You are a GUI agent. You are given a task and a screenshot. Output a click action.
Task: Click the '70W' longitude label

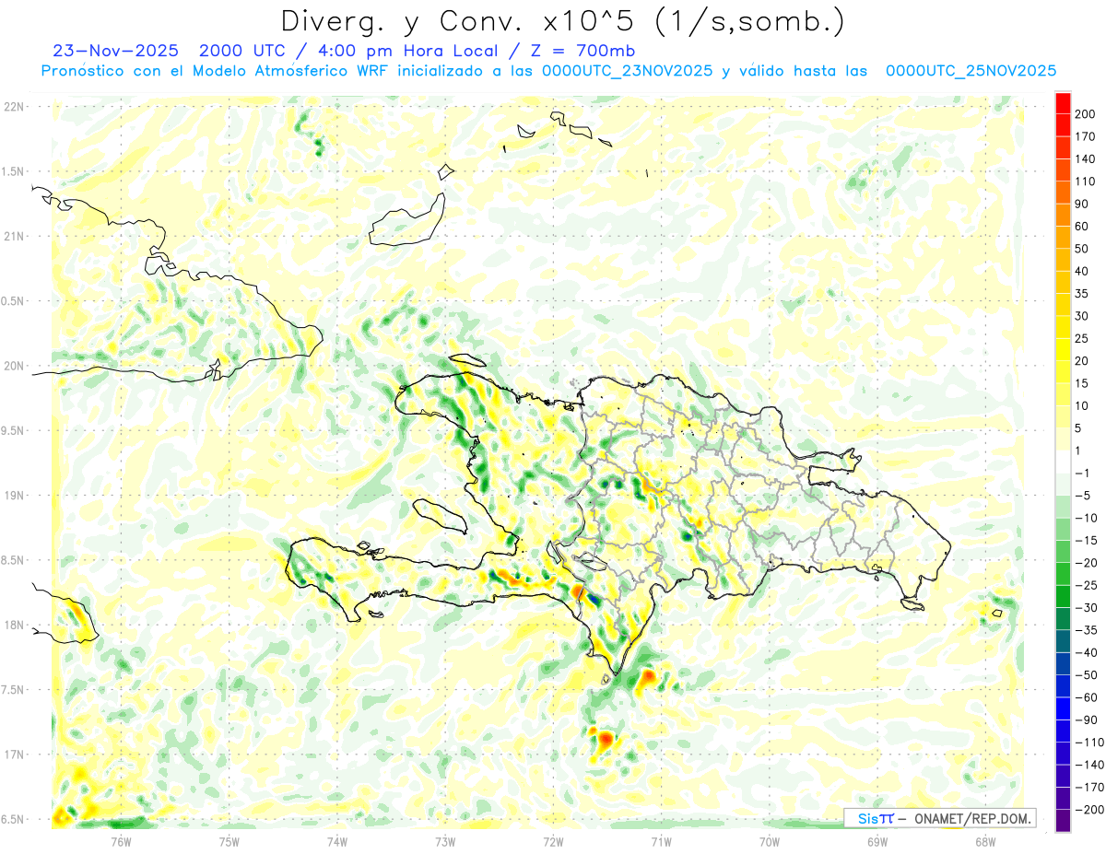[770, 841]
